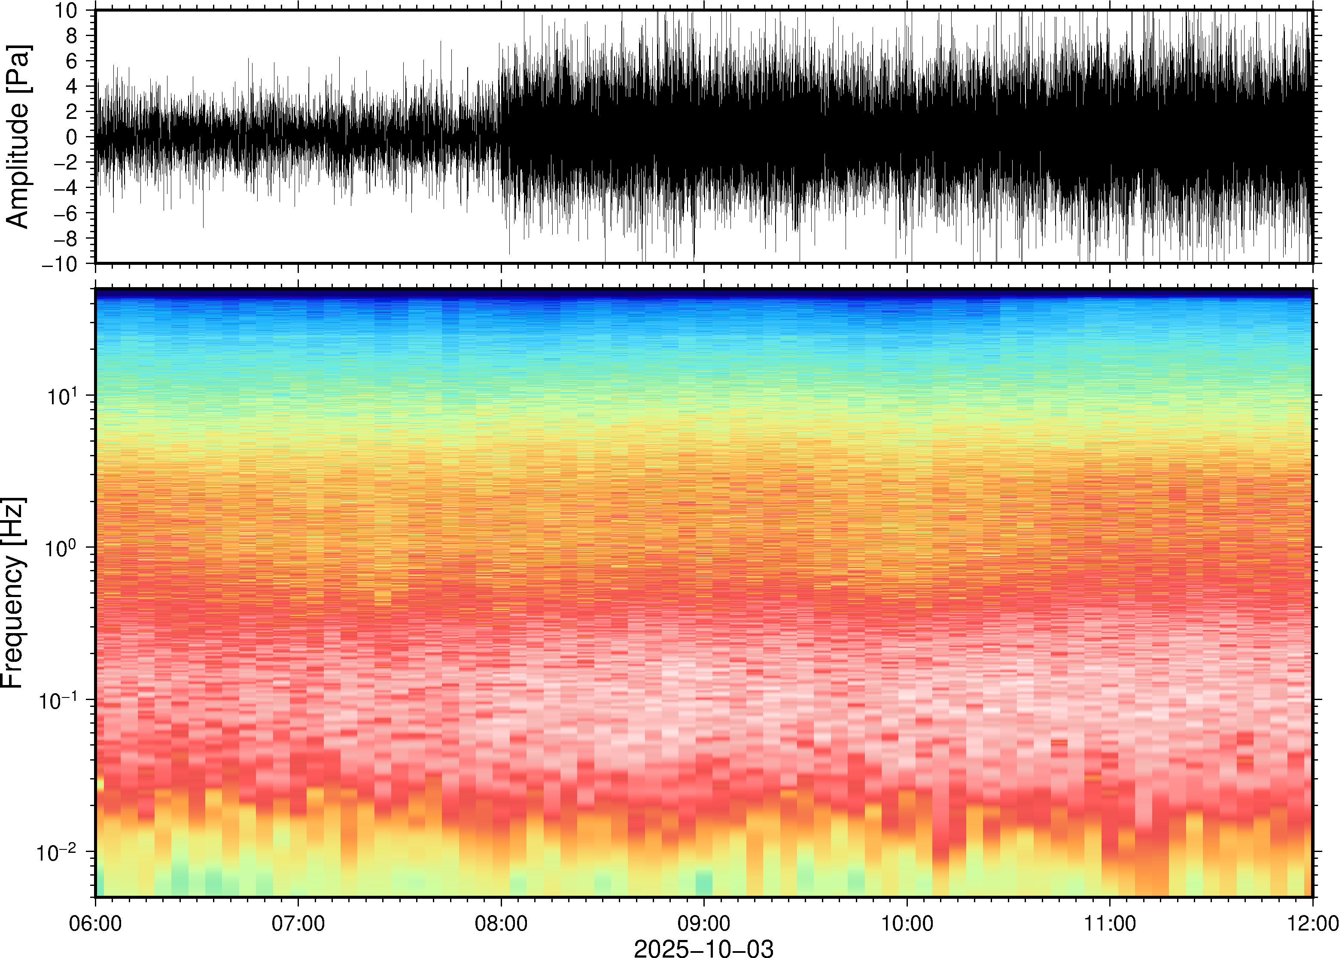Screen dimensions: 1339x958
Task: Click the 10⁻¹ frequency tick label
Action: pos(58,700)
